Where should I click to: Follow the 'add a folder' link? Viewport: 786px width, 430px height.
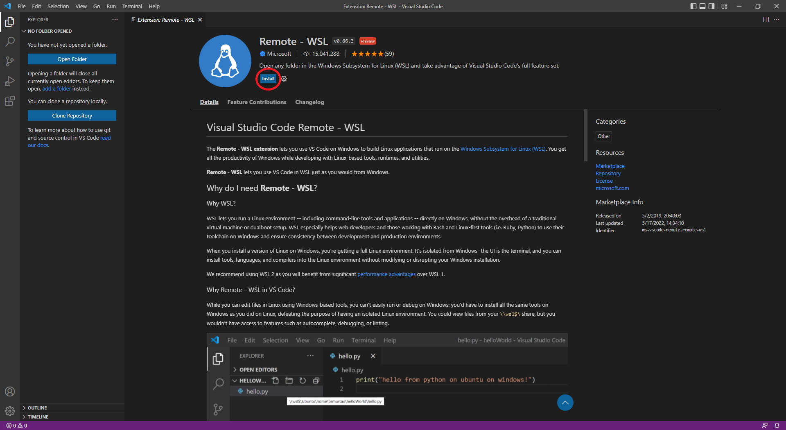click(x=56, y=88)
